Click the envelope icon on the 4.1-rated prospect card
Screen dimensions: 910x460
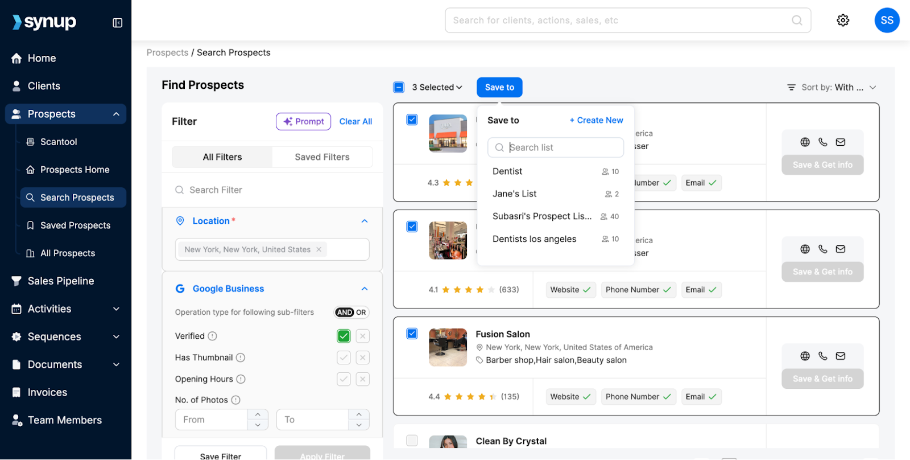tap(840, 249)
